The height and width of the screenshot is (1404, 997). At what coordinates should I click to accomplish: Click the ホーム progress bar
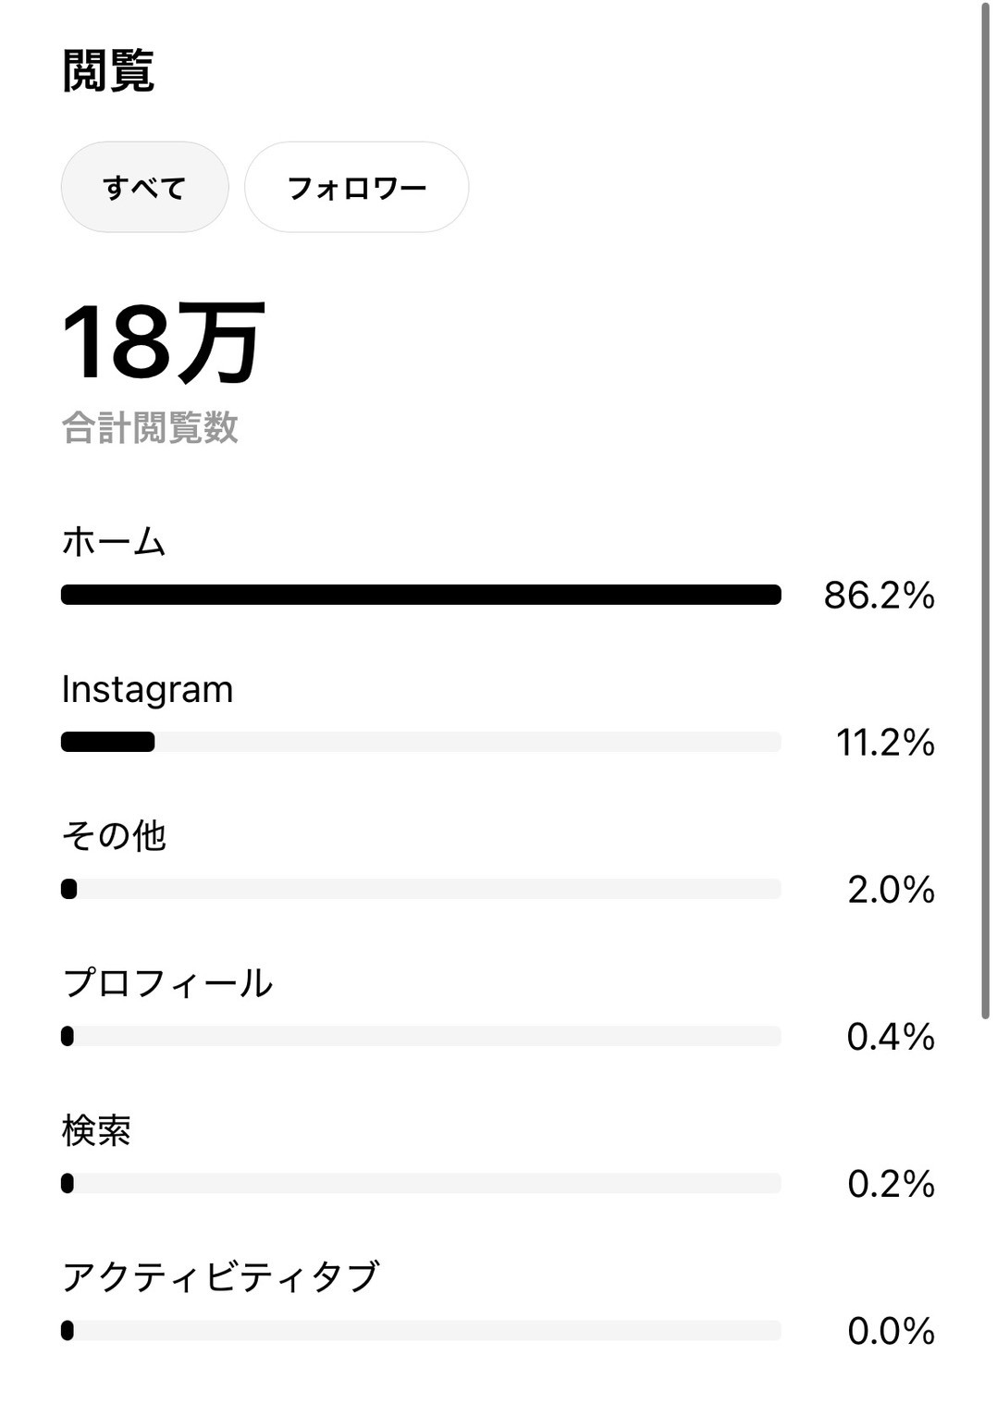pos(421,595)
